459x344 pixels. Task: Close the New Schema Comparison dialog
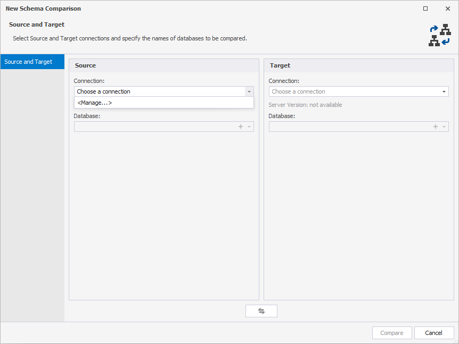[448, 9]
